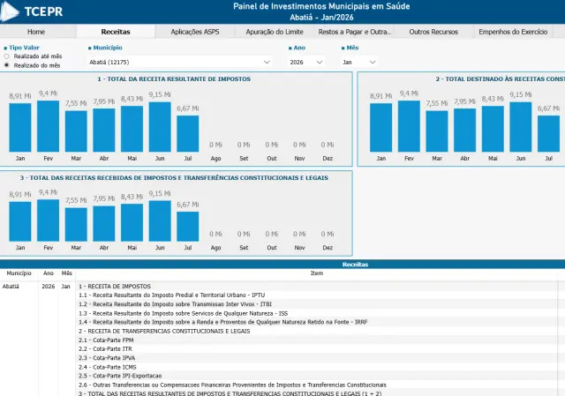
Task: Click the Mai bar in chart 2
Action: (x=493, y=129)
